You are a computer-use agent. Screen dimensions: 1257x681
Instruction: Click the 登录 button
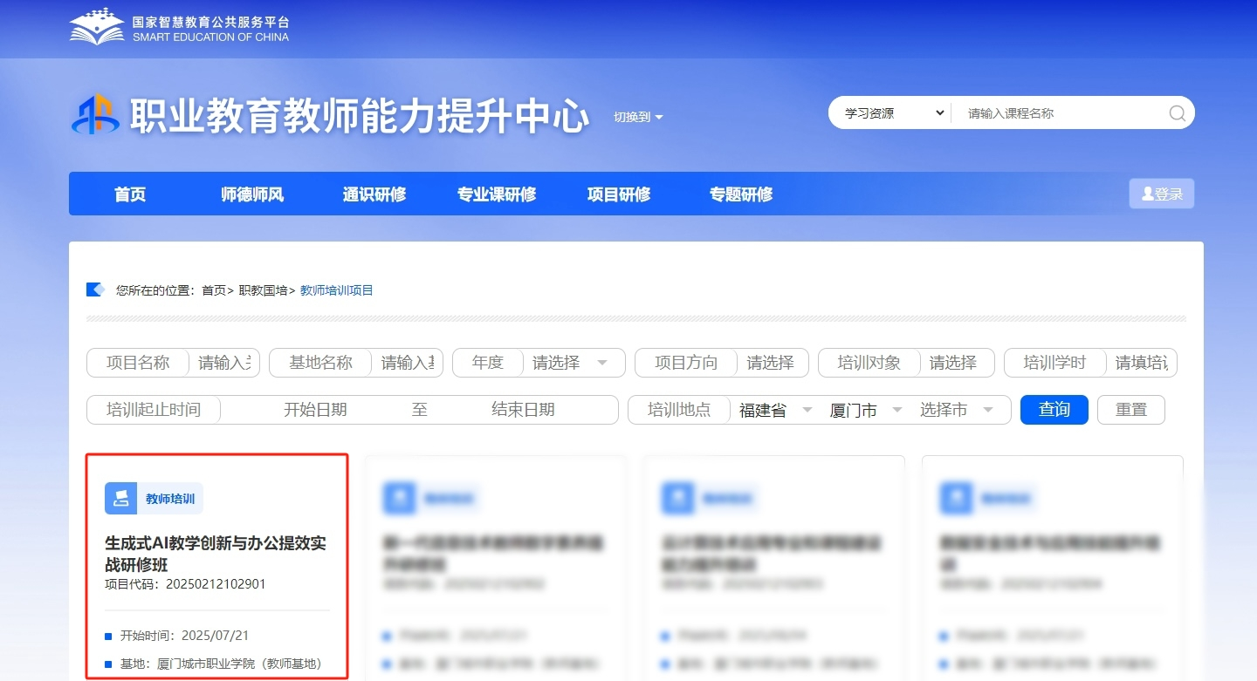coord(1161,194)
